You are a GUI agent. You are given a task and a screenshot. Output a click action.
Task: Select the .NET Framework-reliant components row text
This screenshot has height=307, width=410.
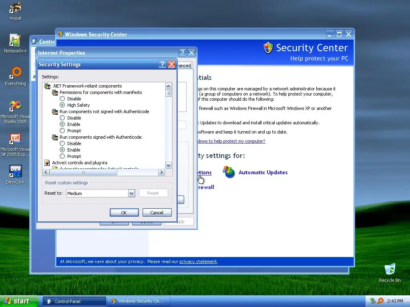pyautogui.click(x=87, y=86)
